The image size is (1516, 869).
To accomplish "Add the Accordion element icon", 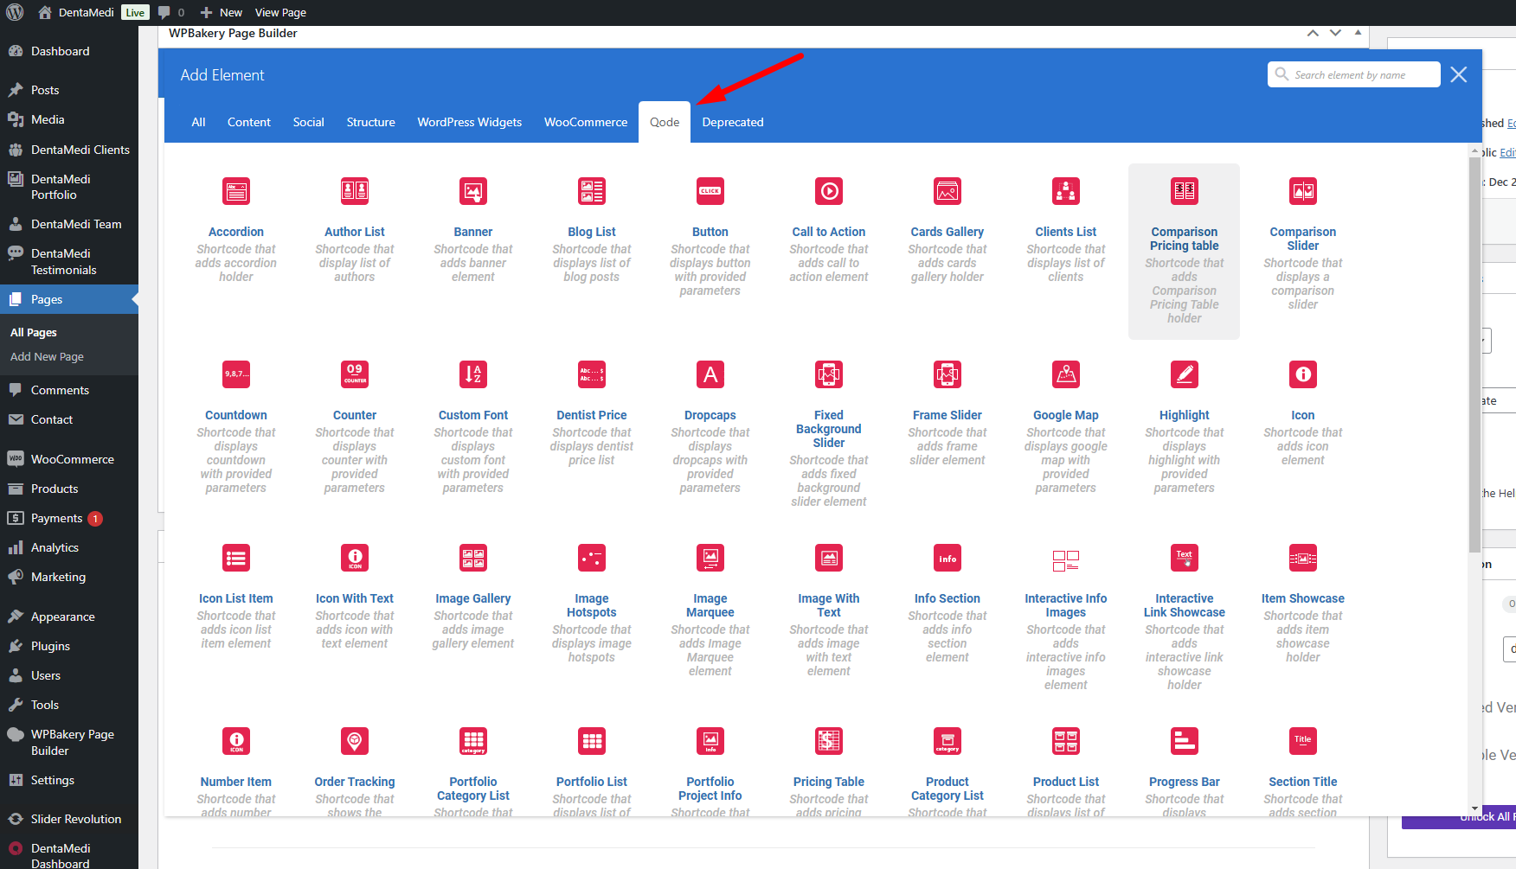I will [236, 191].
